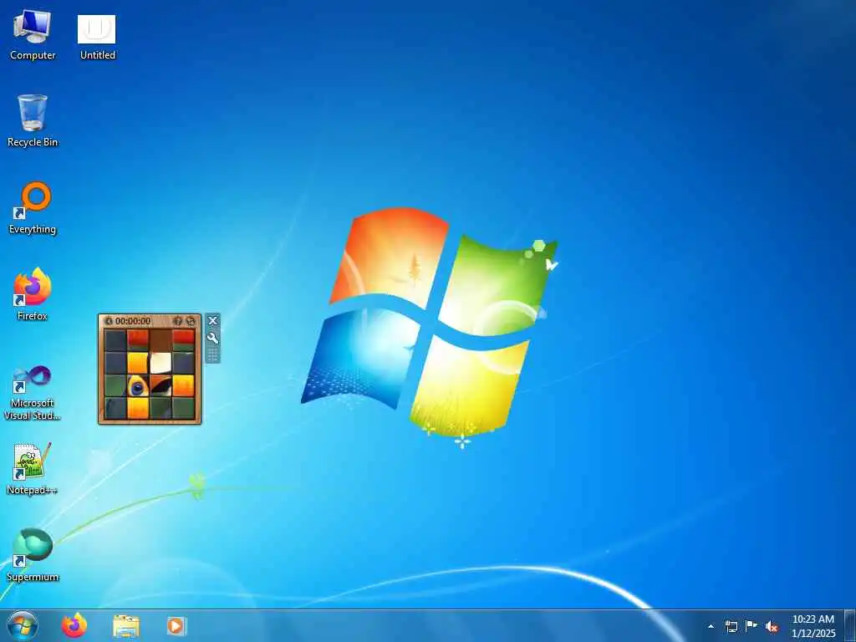Select the Microsoft Visual Studio shortcut
Screen dimensions: 856x642
33,393
